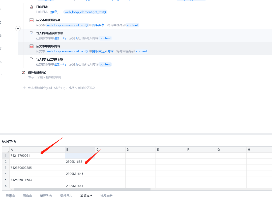Click content variable in extract-number step
Image resolution: width=272 pixels, height=199 pixels.
(132, 25)
